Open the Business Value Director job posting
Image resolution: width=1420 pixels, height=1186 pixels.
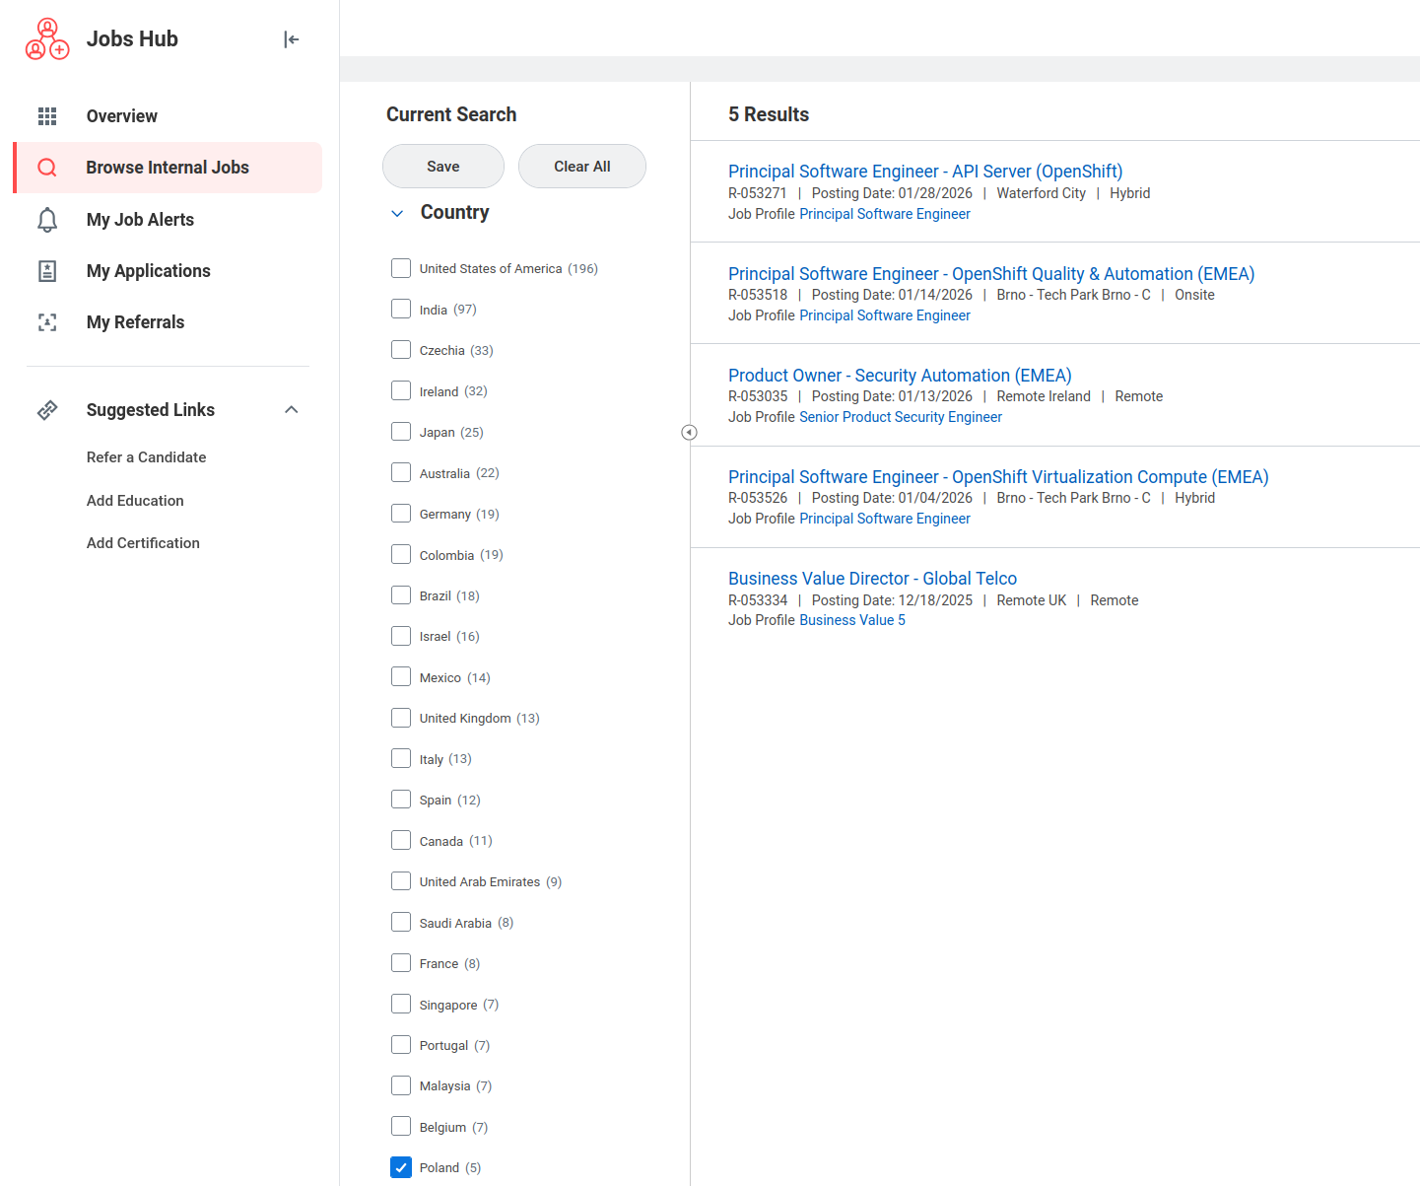[x=872, y=579]
